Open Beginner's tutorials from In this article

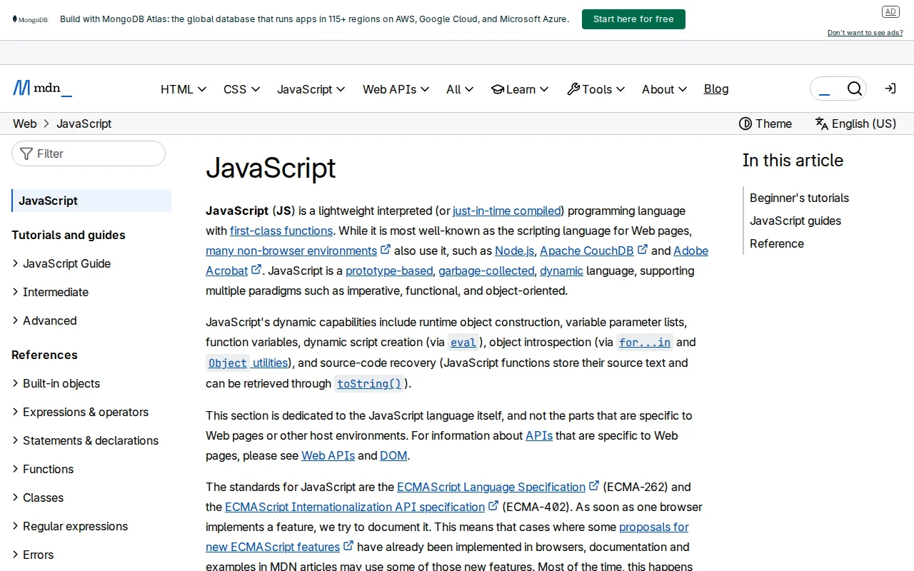coord(799,198)
